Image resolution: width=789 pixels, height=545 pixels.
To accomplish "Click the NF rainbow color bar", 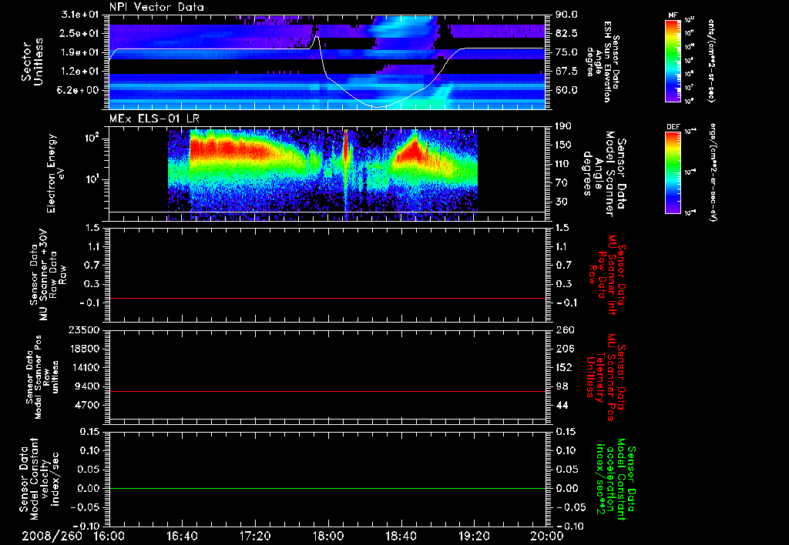I will pos(673,61).
